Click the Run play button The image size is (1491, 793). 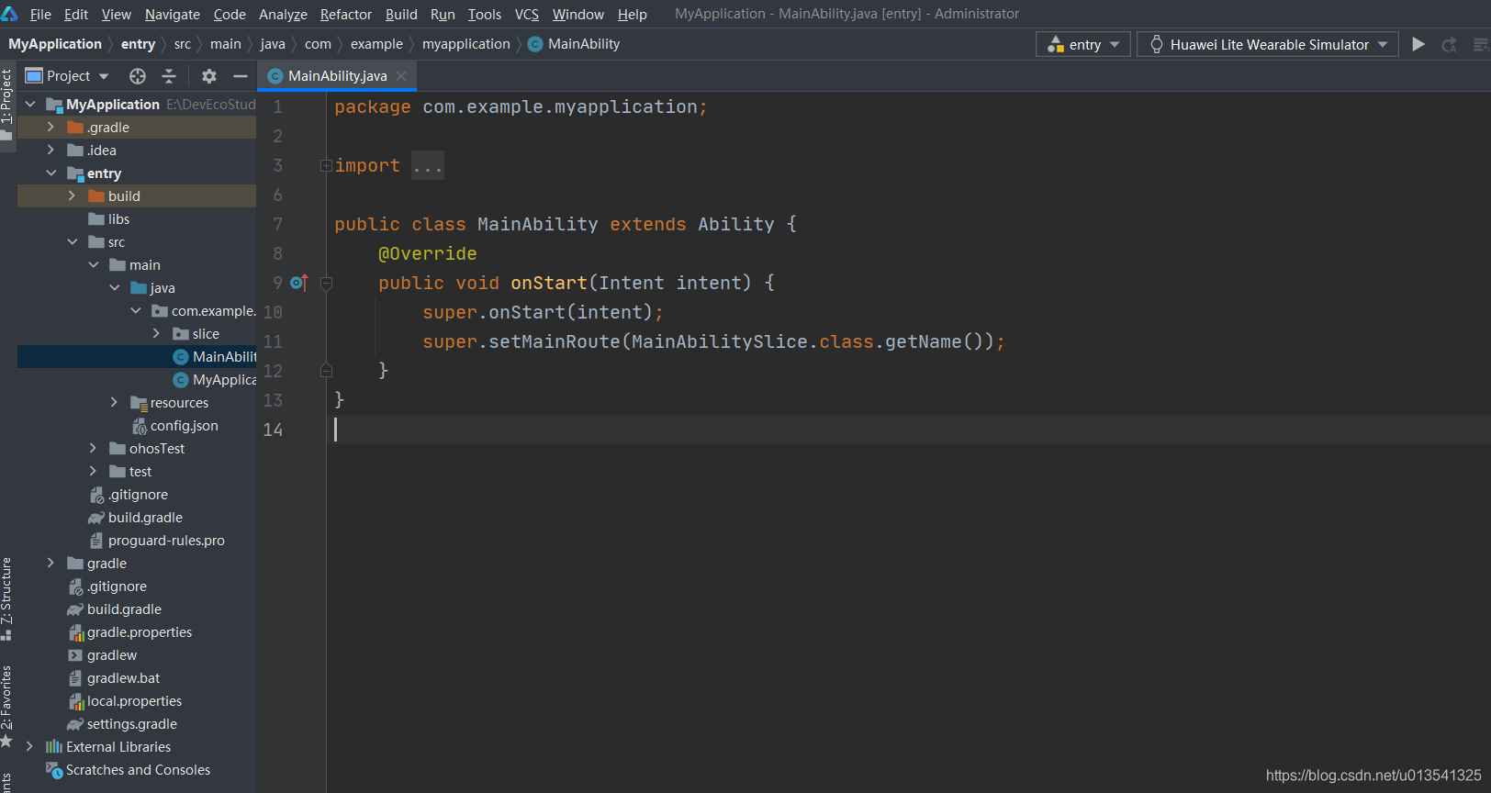click(x=1418, y=44)
